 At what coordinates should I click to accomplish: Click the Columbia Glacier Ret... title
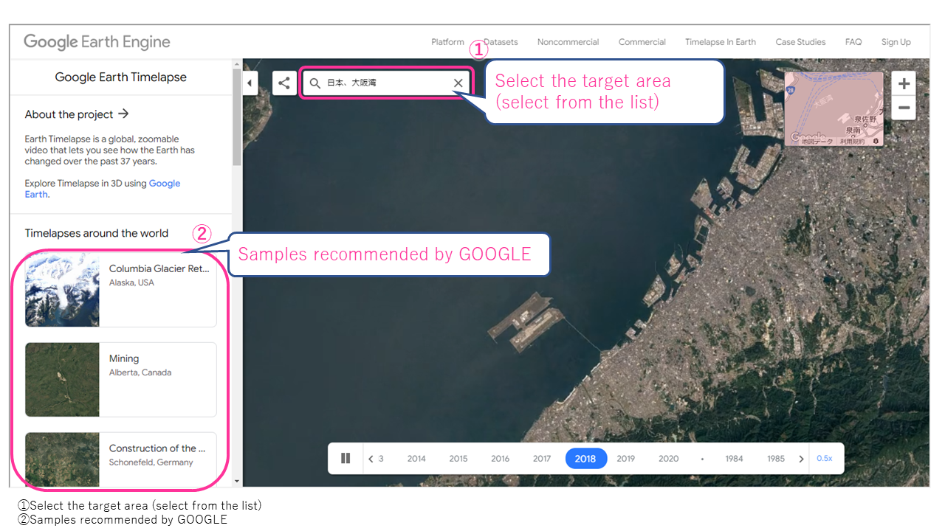click(x=159, y=269)
